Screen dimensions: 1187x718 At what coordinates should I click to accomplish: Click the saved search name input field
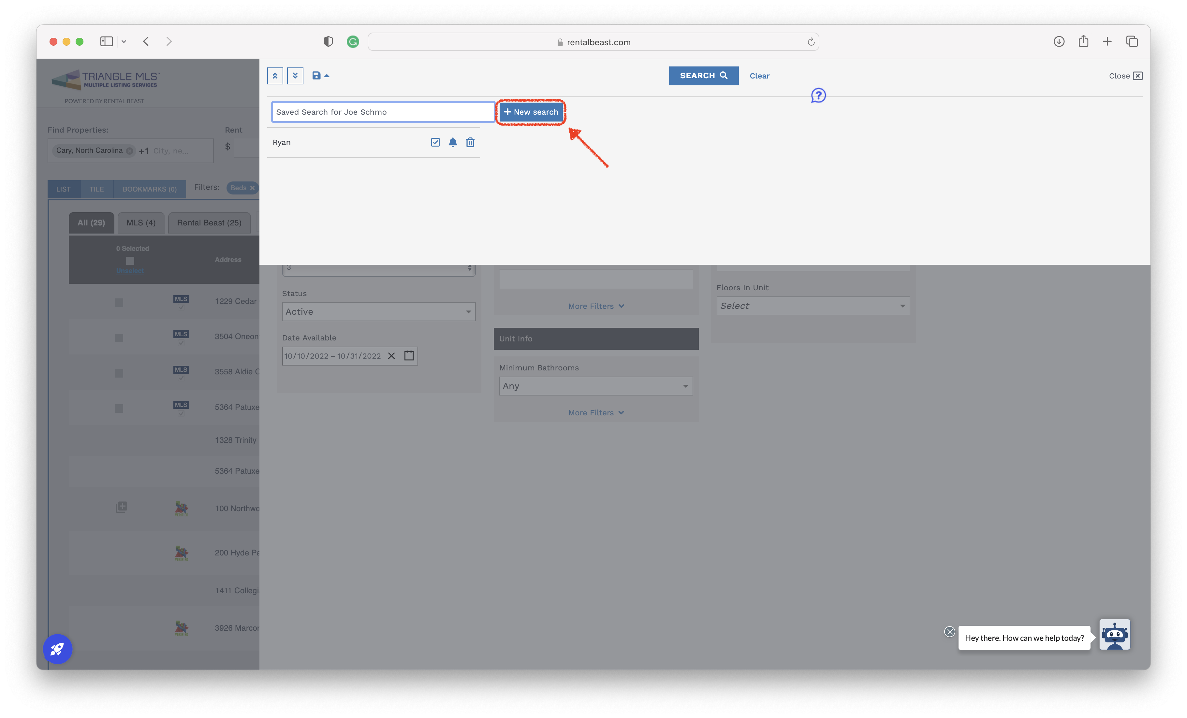[x=383, y=112]
